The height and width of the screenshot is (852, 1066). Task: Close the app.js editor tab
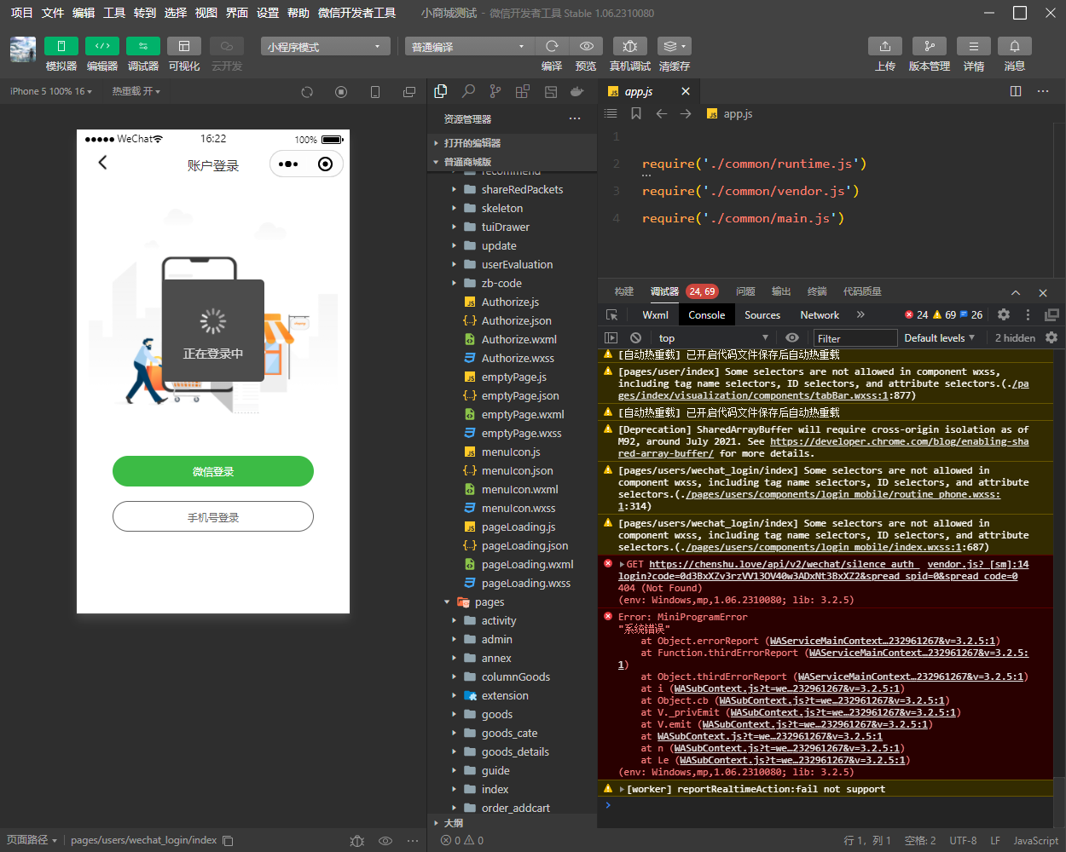coord(686,91)
